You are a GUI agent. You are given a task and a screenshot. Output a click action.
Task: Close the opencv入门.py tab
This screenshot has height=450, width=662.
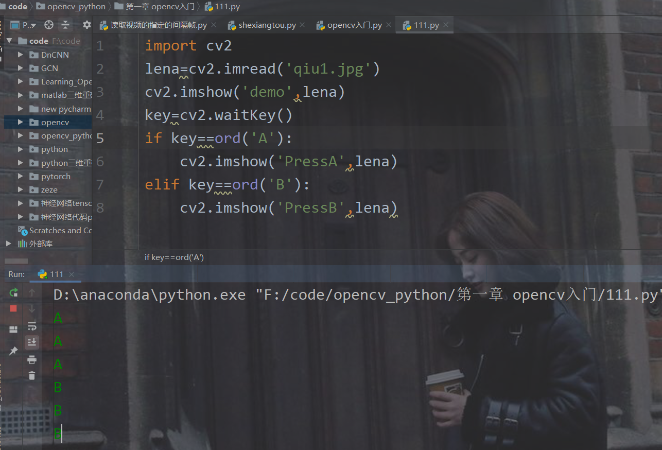pos(388,25)
